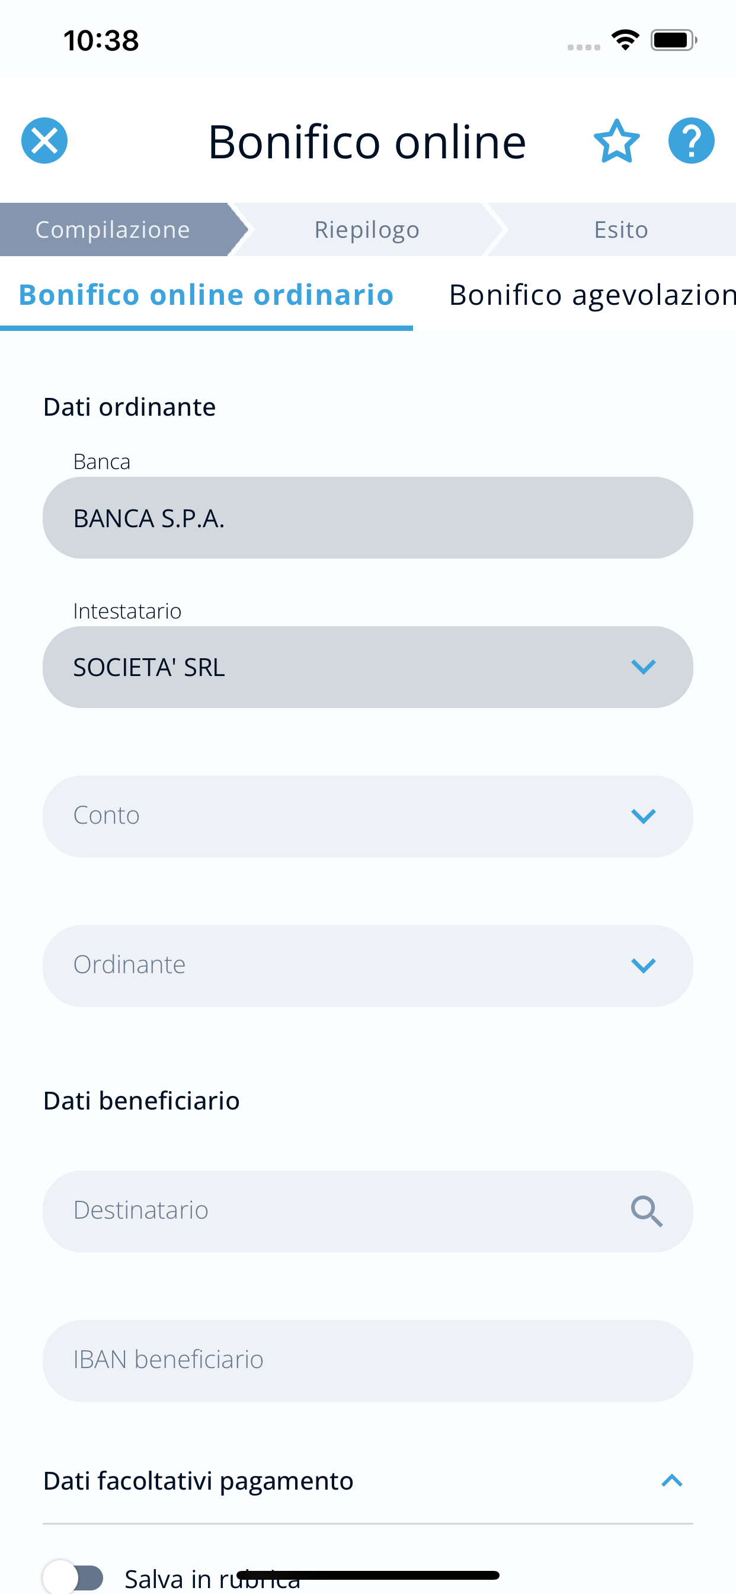Image resolution: width=736 pixels, height=1594 pixels.
Task: Open help via the question mark icon
Action: [692, 141]
